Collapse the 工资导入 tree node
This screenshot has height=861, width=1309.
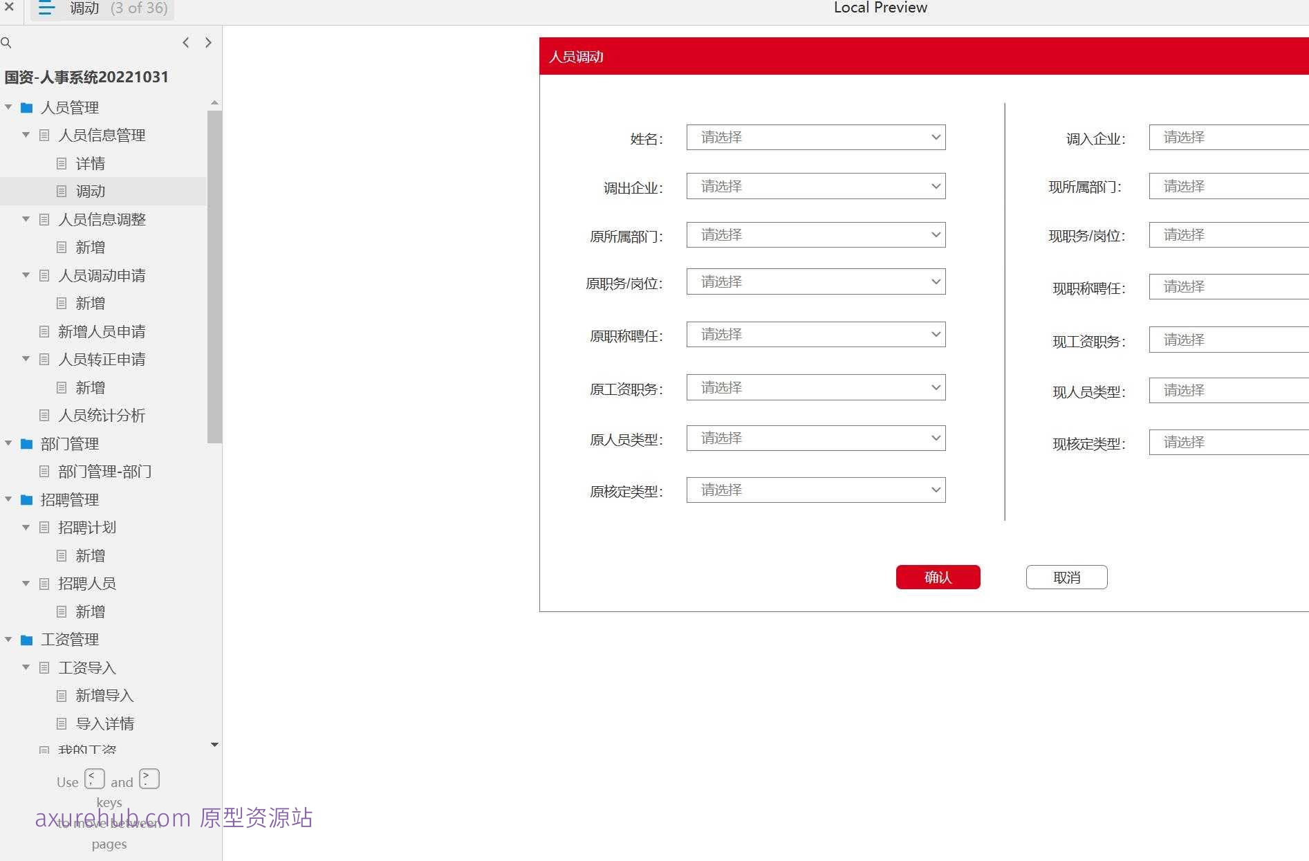point(25,667)
